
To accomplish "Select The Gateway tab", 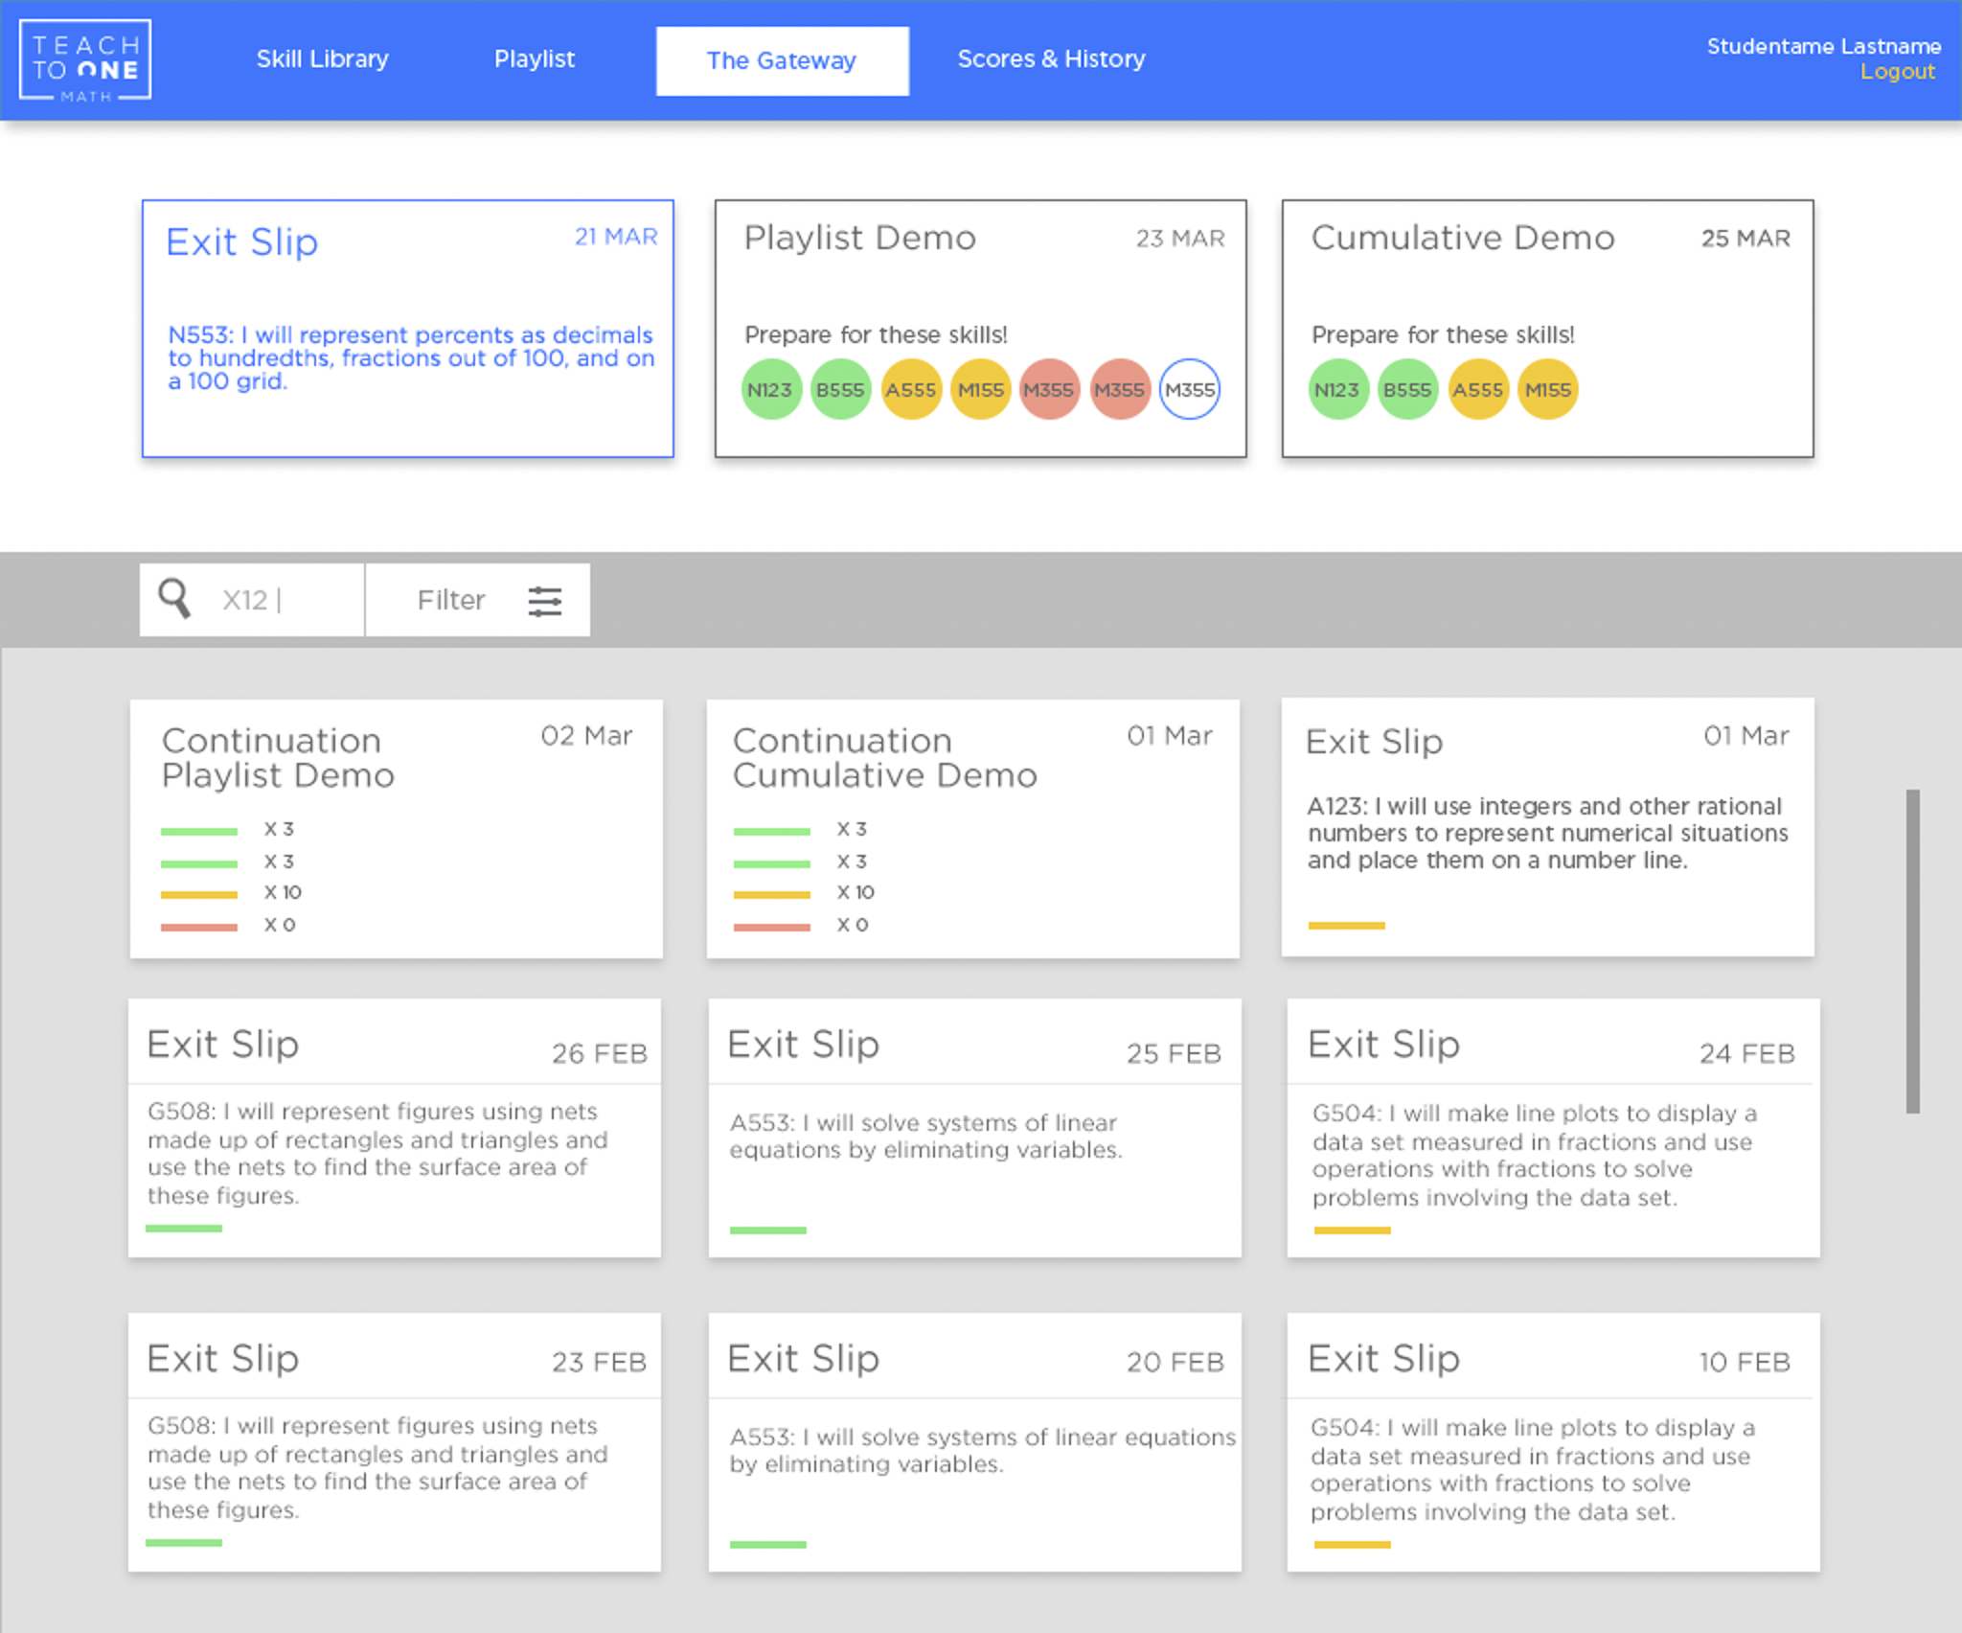I will click(x=782, y=60).
